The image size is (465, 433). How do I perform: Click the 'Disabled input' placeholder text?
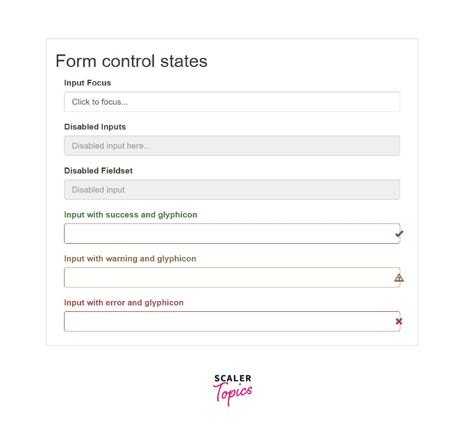98,190
